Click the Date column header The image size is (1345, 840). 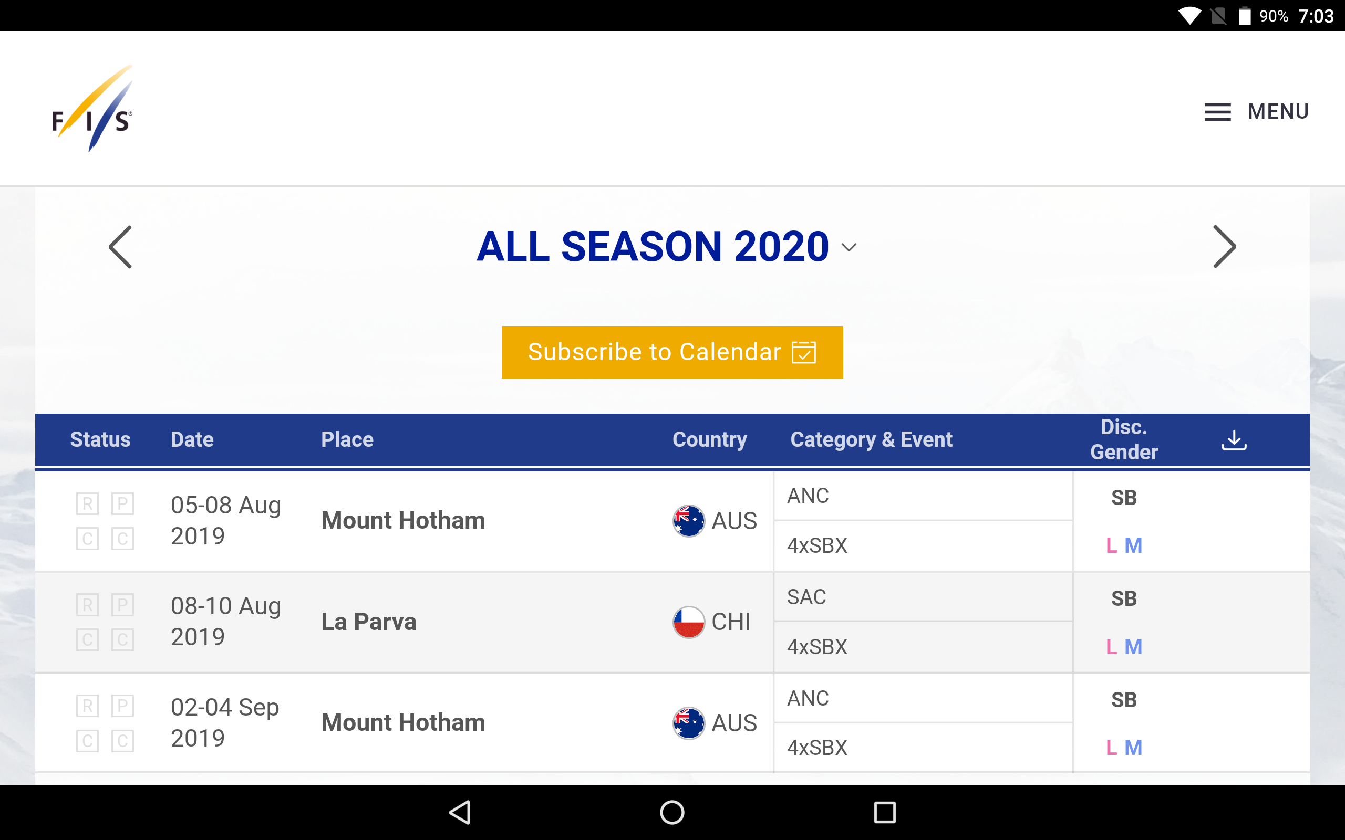click(192, 439)
